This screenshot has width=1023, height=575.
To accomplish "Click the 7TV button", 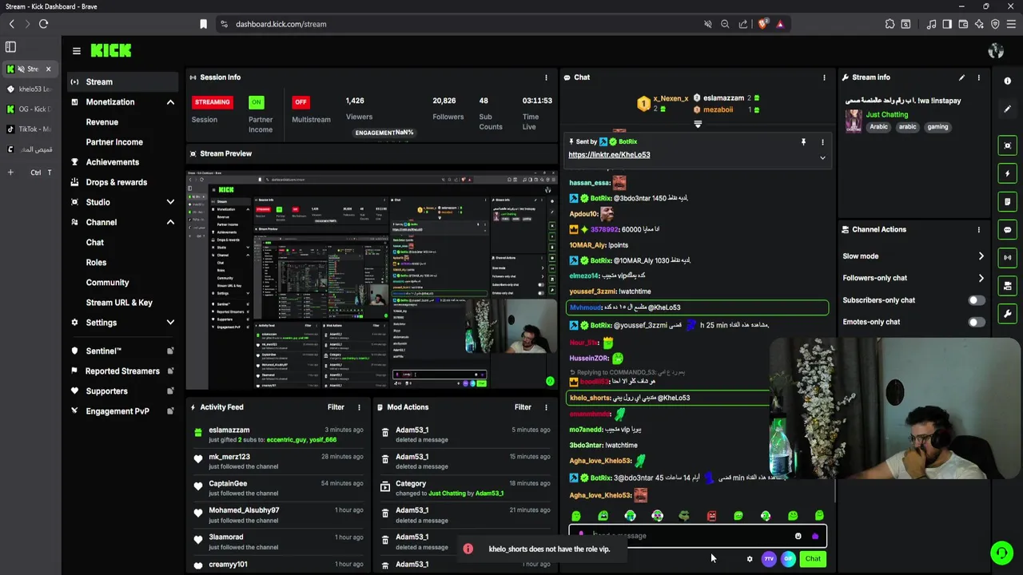I will pos(769,559).
